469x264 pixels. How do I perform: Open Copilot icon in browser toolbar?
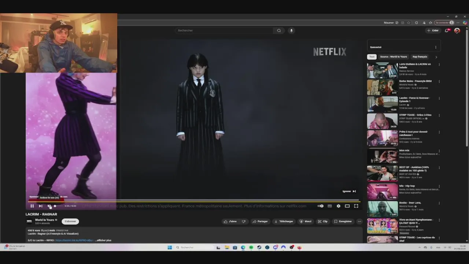[465, 23]
